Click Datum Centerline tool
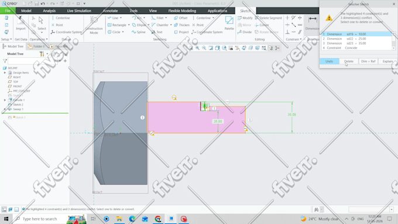The image size is (398, 224). [60, 18]
